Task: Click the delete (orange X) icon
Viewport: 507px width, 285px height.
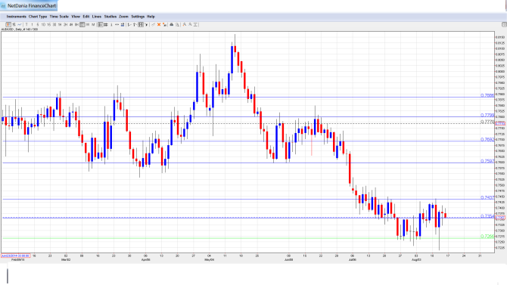Action: [159, 24]
